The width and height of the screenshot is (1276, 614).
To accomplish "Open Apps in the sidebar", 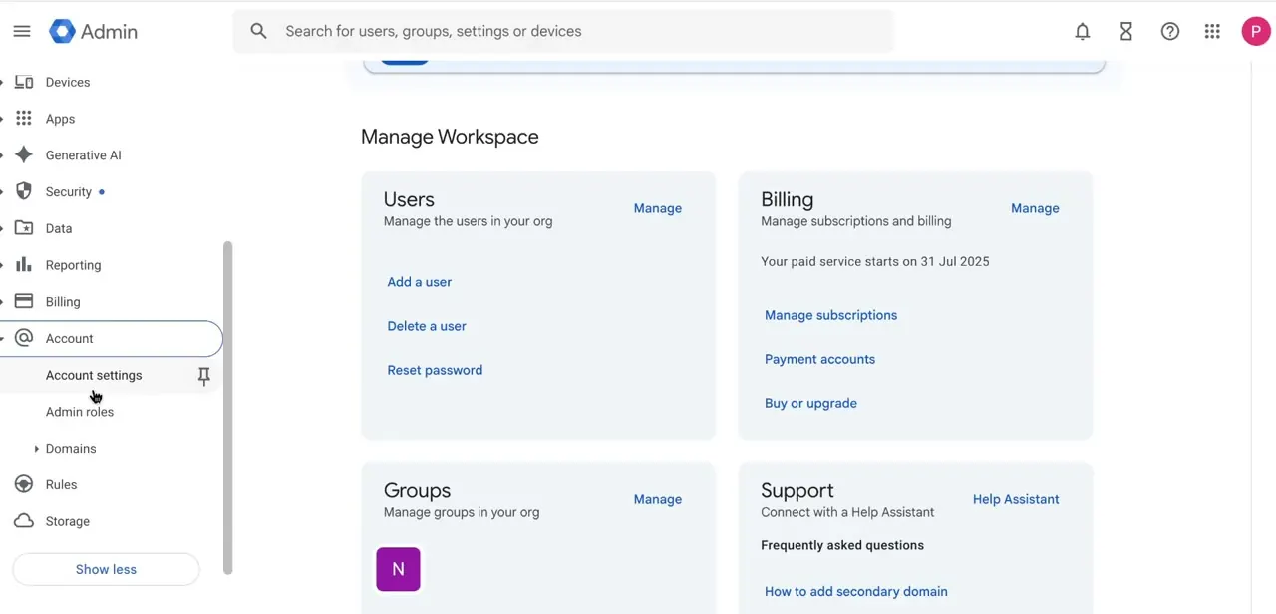I will click(x=60, y=119).
